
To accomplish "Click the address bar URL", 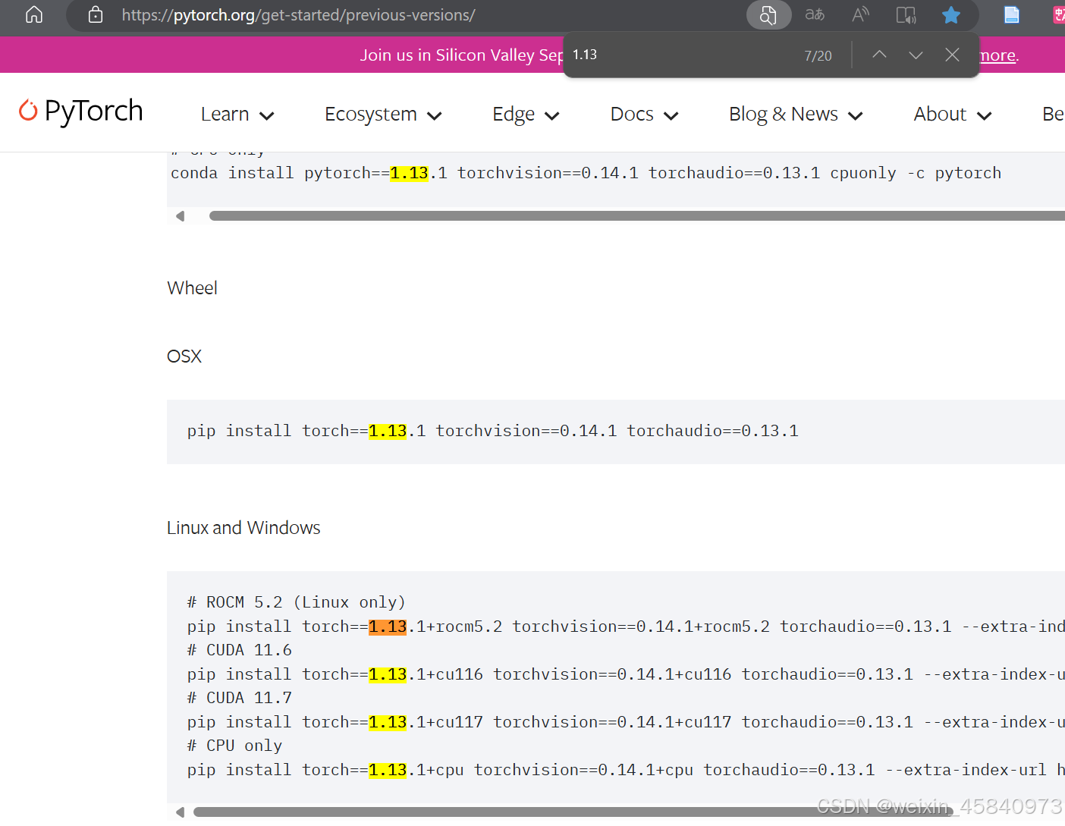I will tap(298, 14).
